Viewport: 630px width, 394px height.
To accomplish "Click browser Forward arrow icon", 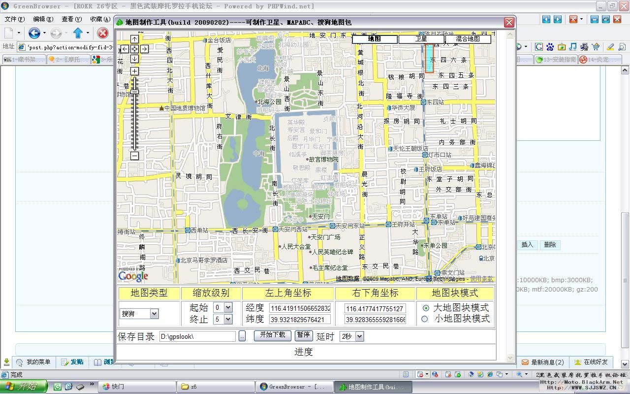I will tap(56, 33).
